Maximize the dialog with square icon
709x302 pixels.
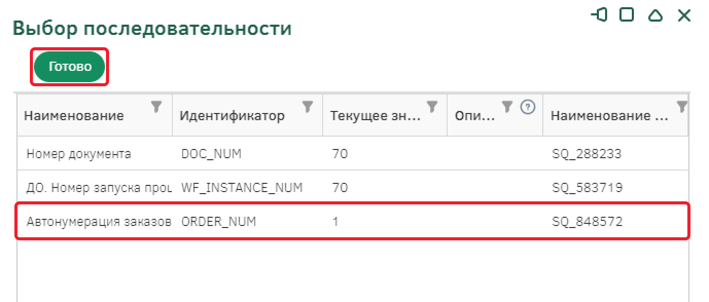pyautogui.click(x=627, y=15)
